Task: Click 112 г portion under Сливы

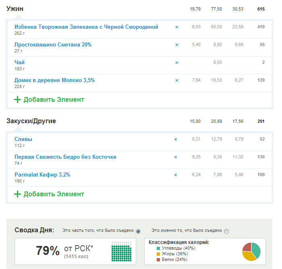Action: tap(20, 145)
